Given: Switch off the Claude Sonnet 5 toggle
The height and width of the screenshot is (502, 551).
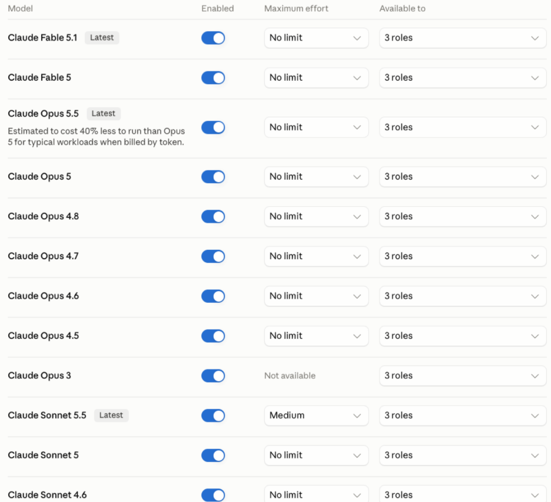Looking at the screenshot, I should 213,455.
